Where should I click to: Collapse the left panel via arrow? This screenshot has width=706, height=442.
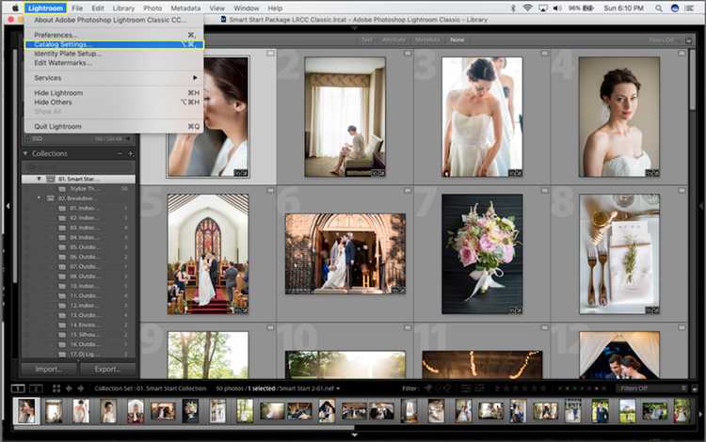click(x=8, y=206)
